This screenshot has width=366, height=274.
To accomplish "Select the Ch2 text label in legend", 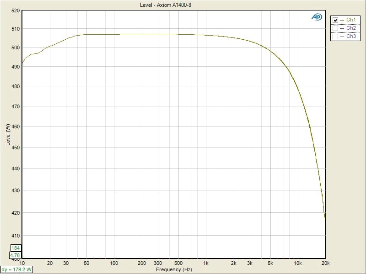I will pos(351,28).
